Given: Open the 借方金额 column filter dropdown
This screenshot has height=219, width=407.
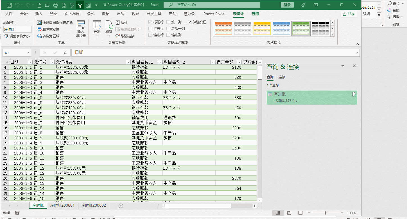Looking at the screenshot, I should point(239,62).
